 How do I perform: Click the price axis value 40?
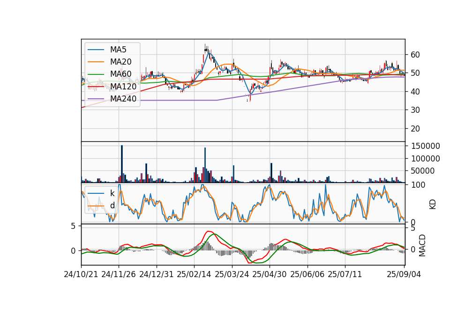[415, 92]
